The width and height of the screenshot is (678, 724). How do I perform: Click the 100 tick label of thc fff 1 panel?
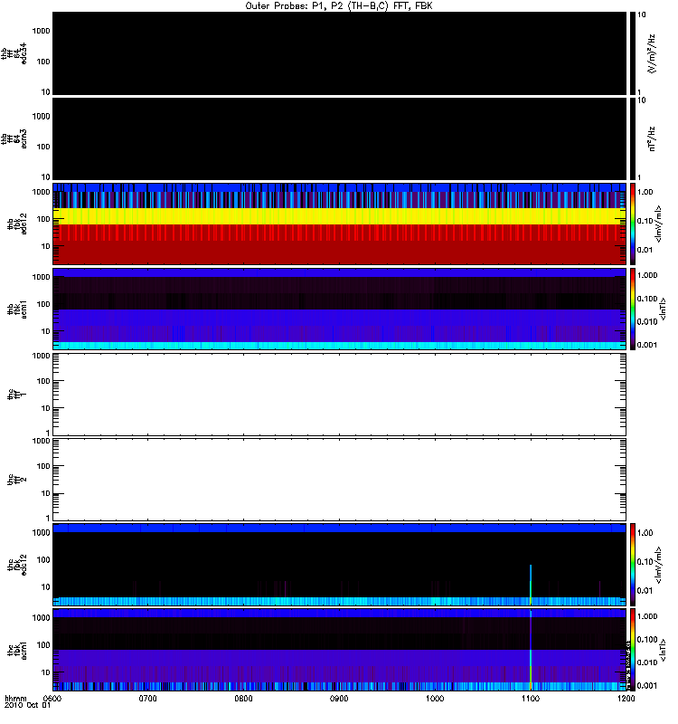pyautogui.click(x=43, y=381)
